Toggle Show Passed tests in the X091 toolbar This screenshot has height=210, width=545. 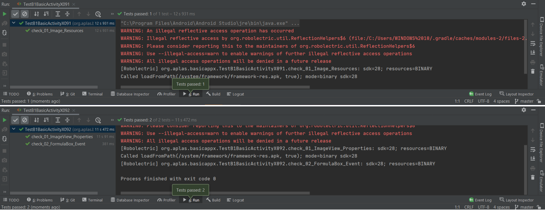coord(15,14)
